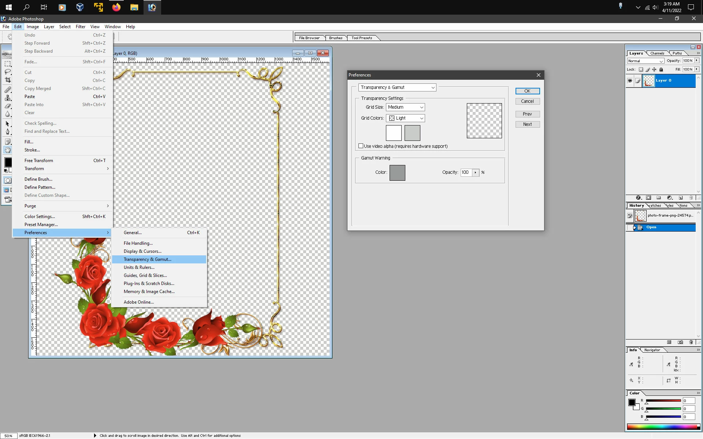This screenshot has width=703, height=439.
Task: Hide Layer 0 using eye icon
Action: [630, 81]
